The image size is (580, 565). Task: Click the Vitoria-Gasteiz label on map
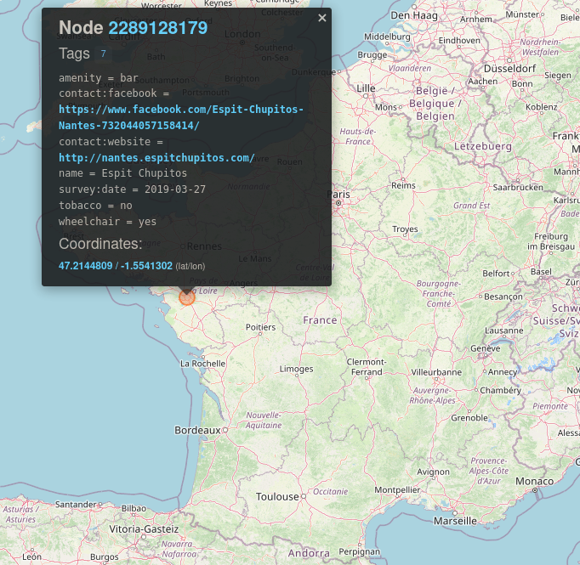(144, 529)
